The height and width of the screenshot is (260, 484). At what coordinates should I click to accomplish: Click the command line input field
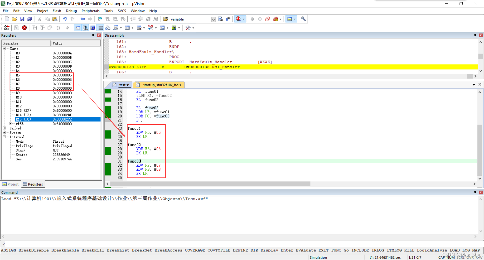click(x=242, y=244)
